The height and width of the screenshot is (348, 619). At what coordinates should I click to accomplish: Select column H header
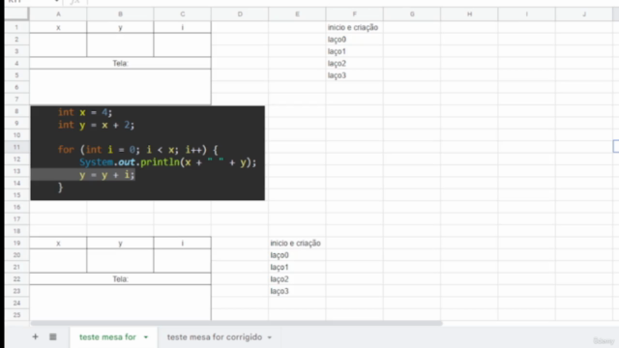469,14
